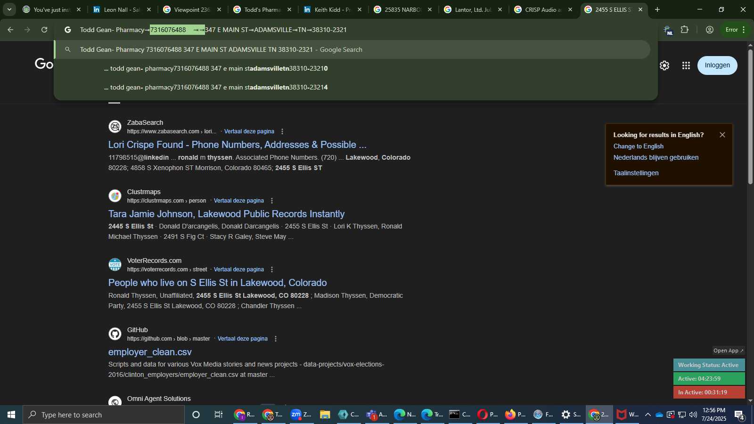Open the tab search dropdown arrow
Image resolution: width=754 pixels, height=424 pixels.
click(9, 9)
